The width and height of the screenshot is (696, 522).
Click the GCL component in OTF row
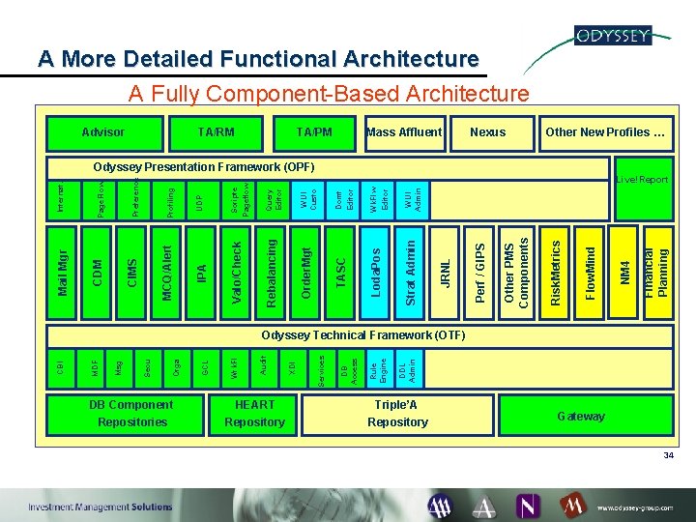click(206, 368)
